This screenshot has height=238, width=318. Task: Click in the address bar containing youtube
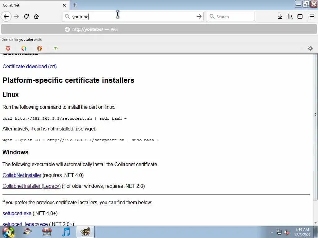point(133,16)
